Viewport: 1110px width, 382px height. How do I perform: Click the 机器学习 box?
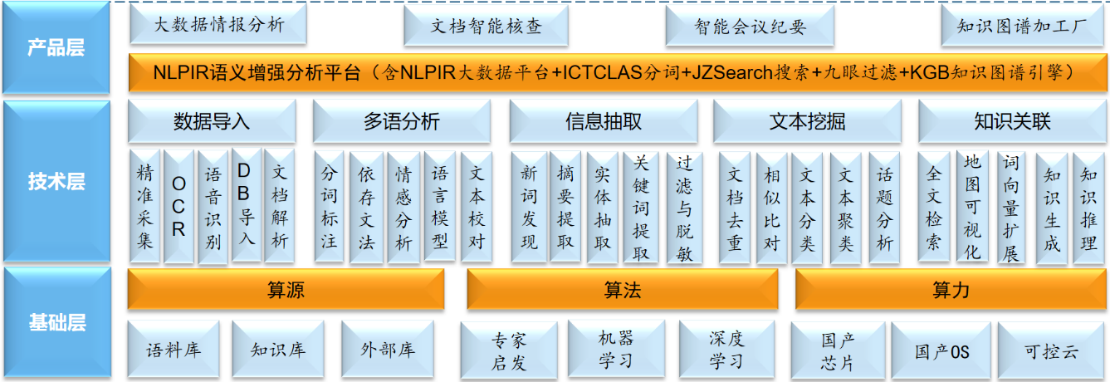point(616,350)
